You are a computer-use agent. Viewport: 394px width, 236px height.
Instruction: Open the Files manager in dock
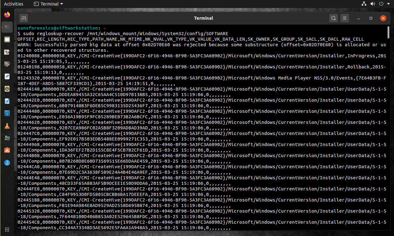7,39
